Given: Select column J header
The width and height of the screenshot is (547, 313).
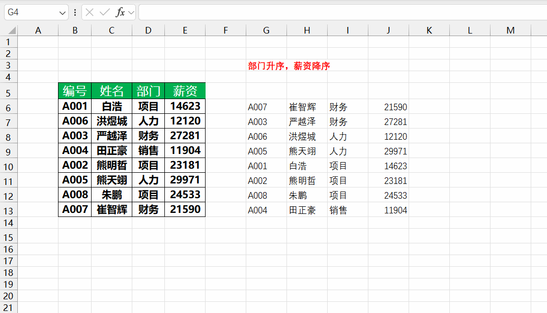Looking at the screenshot, I should [388, 30].
